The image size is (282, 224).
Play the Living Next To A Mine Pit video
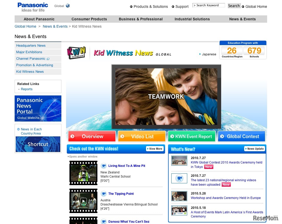click(x=83, y=173)
